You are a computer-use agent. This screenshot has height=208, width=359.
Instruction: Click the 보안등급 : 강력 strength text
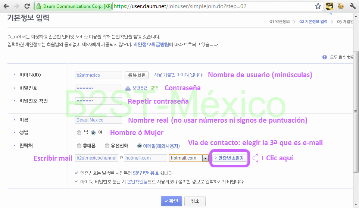coord(145,88)
